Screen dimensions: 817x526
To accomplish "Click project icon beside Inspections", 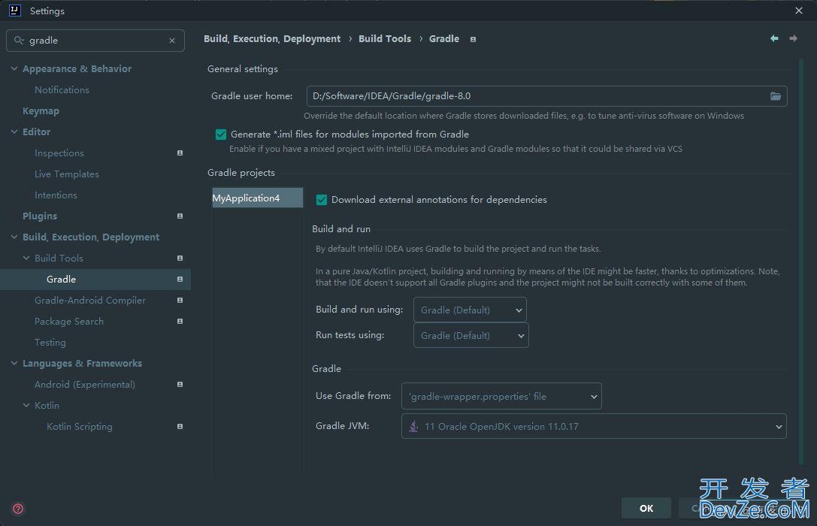I will [x=180, y=153].
